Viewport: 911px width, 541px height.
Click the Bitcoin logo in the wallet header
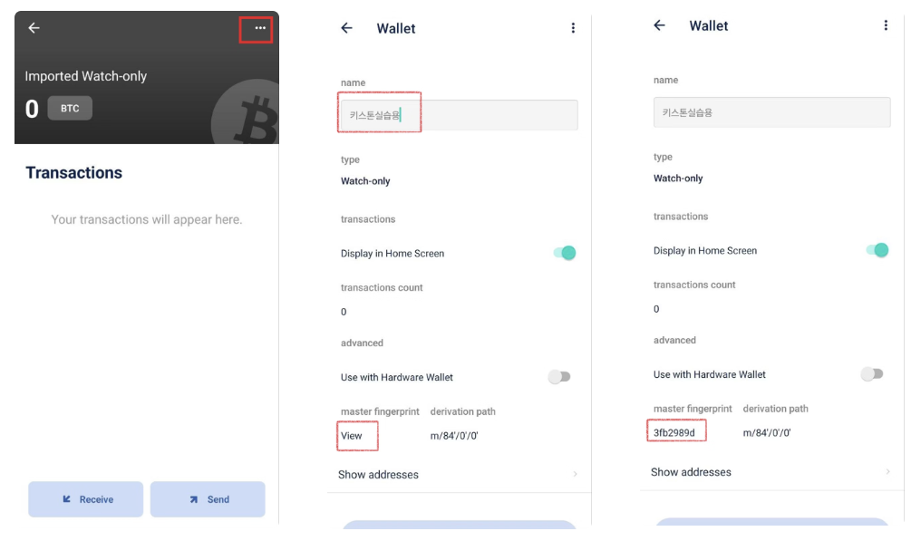pyautogui.click(x=247, y=118)
